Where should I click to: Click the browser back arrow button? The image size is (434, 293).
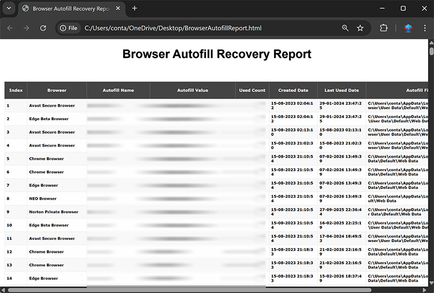tap(10, 28)
